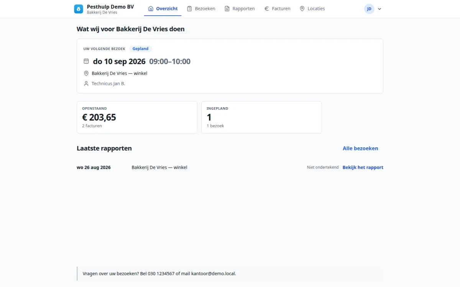Click the calendar icon next to visit date
The height and width of the screenshot is (287, 460).
(86, 61)
